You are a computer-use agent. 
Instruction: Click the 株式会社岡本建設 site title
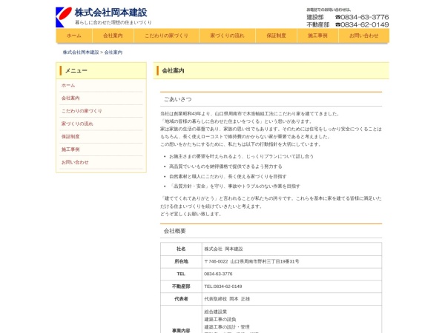111,13
